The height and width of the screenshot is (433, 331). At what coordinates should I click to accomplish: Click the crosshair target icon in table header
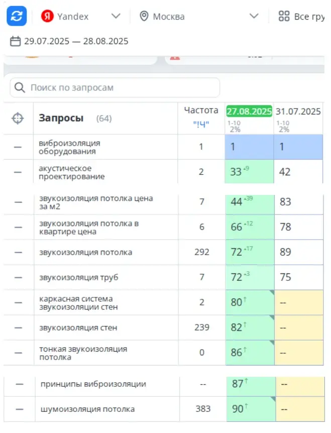click(18, 119)
